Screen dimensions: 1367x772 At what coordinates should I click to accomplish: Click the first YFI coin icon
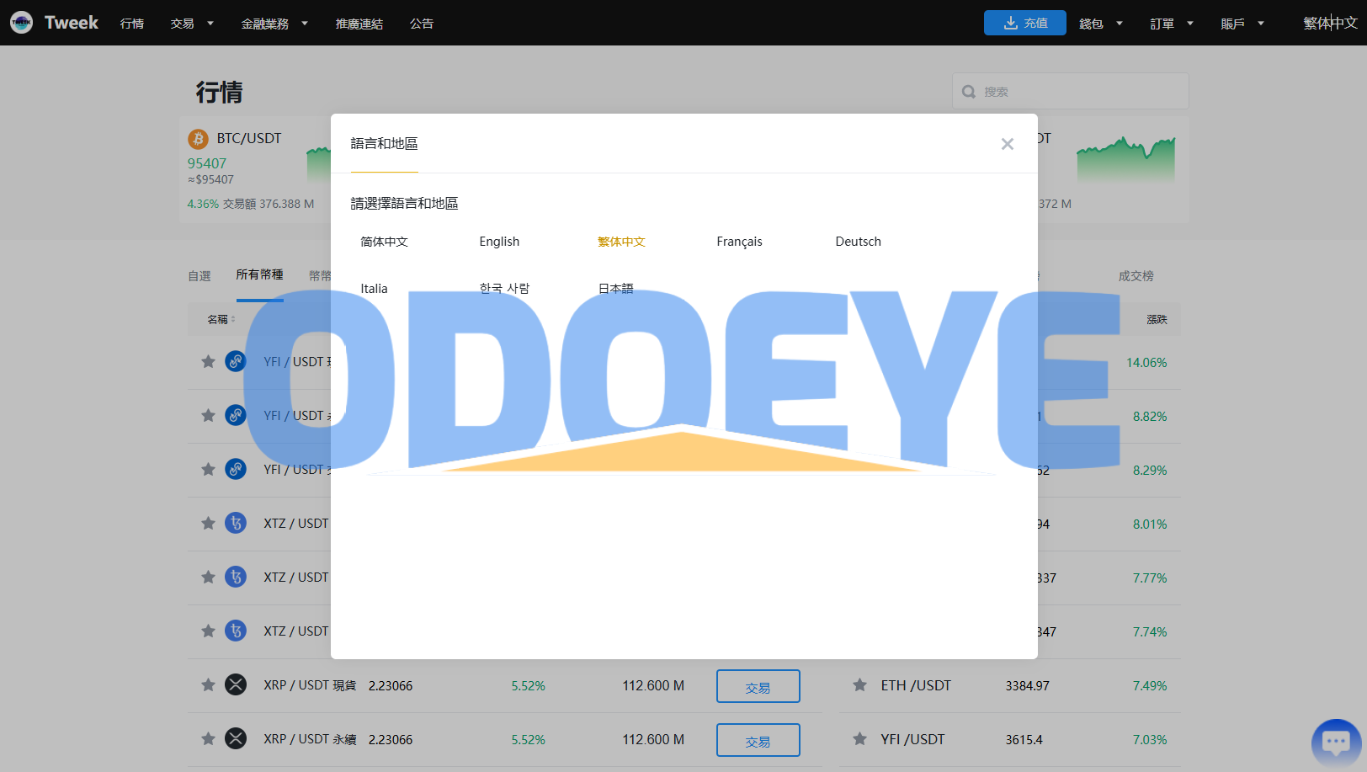coord(236,362)
